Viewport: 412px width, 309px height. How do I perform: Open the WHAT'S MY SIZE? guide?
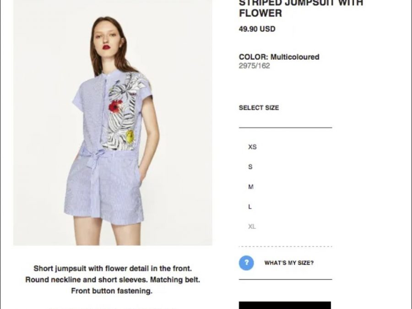click(x=289, y=263)
